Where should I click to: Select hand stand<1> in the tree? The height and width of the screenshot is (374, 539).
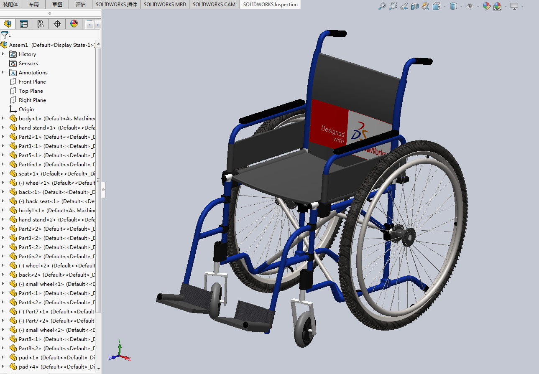[57, 127]
